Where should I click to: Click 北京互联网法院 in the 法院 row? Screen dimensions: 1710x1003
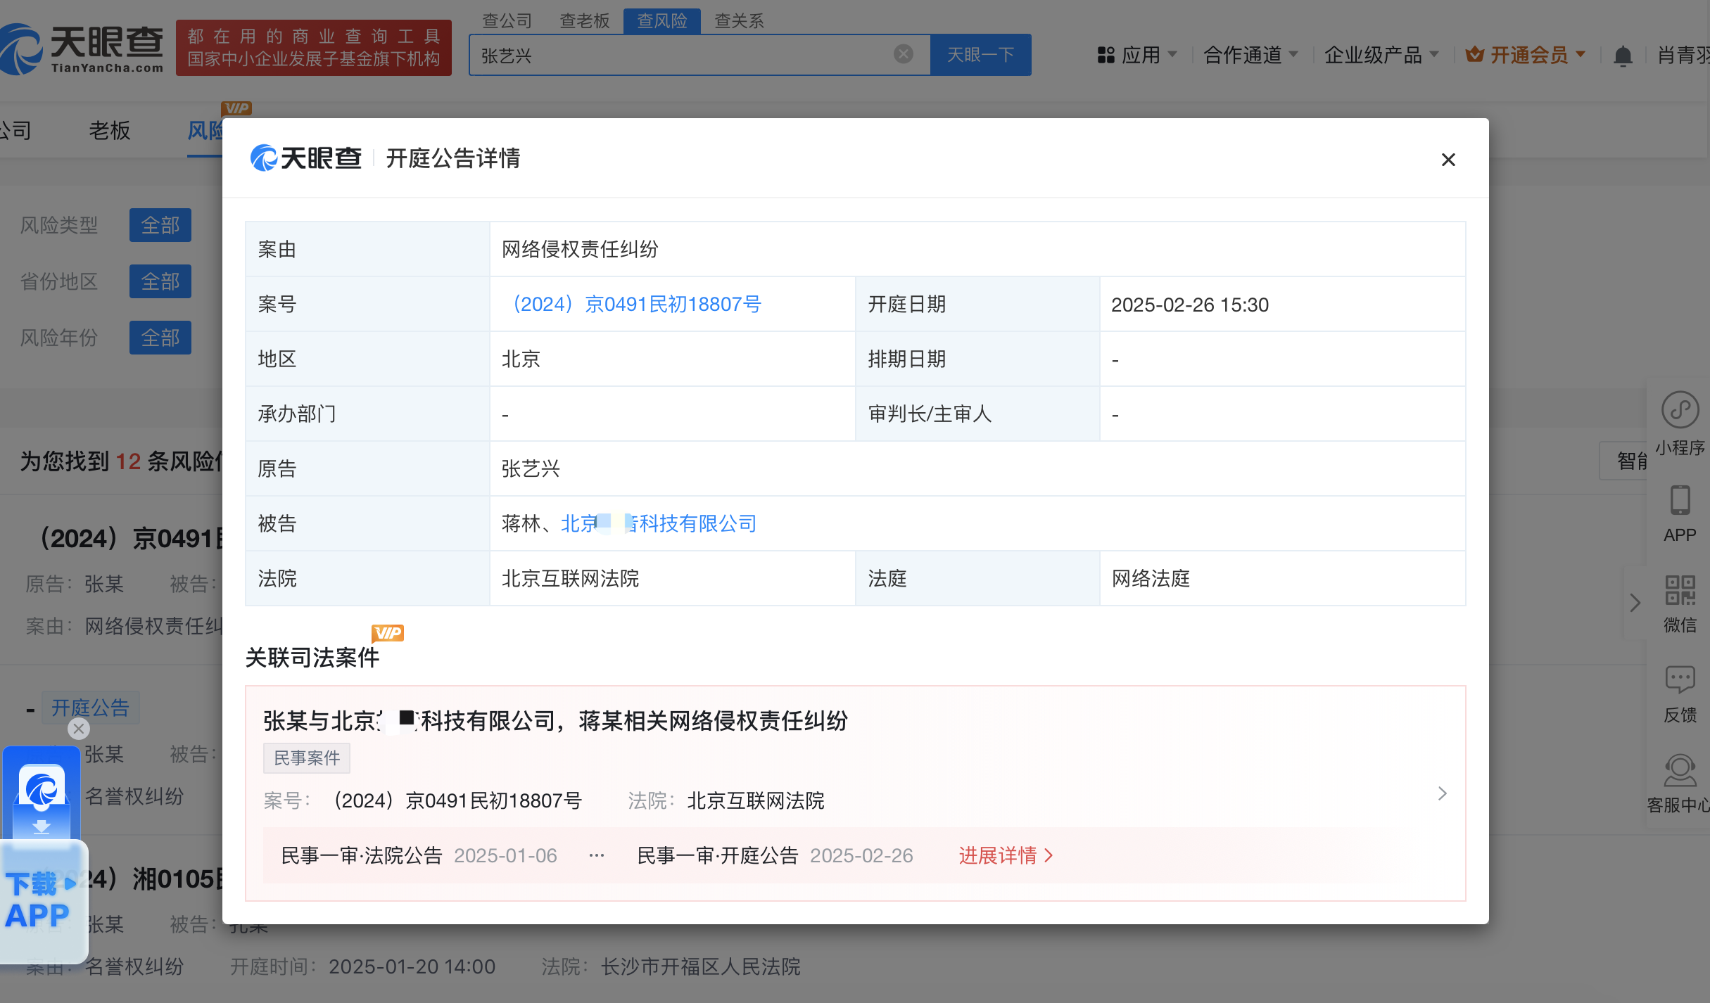tap(571, 578)
